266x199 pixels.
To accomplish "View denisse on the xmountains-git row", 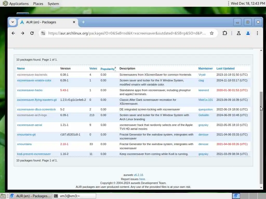I will coord(203,134).
